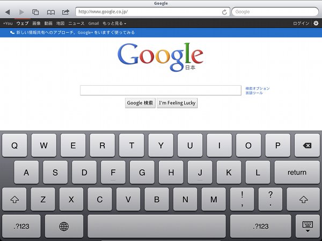This screenshot has width=322, height=241.
Task: Open the 動画 videos tab
Action: coord(48,24)
